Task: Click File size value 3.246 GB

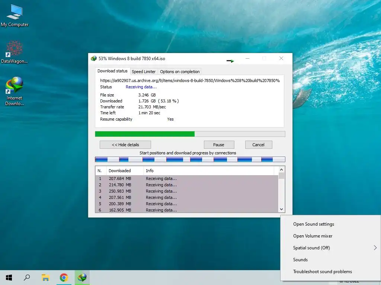Action: point(147,95)
